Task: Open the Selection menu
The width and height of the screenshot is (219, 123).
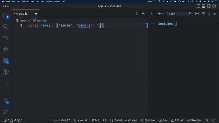Action: point(25,1)
